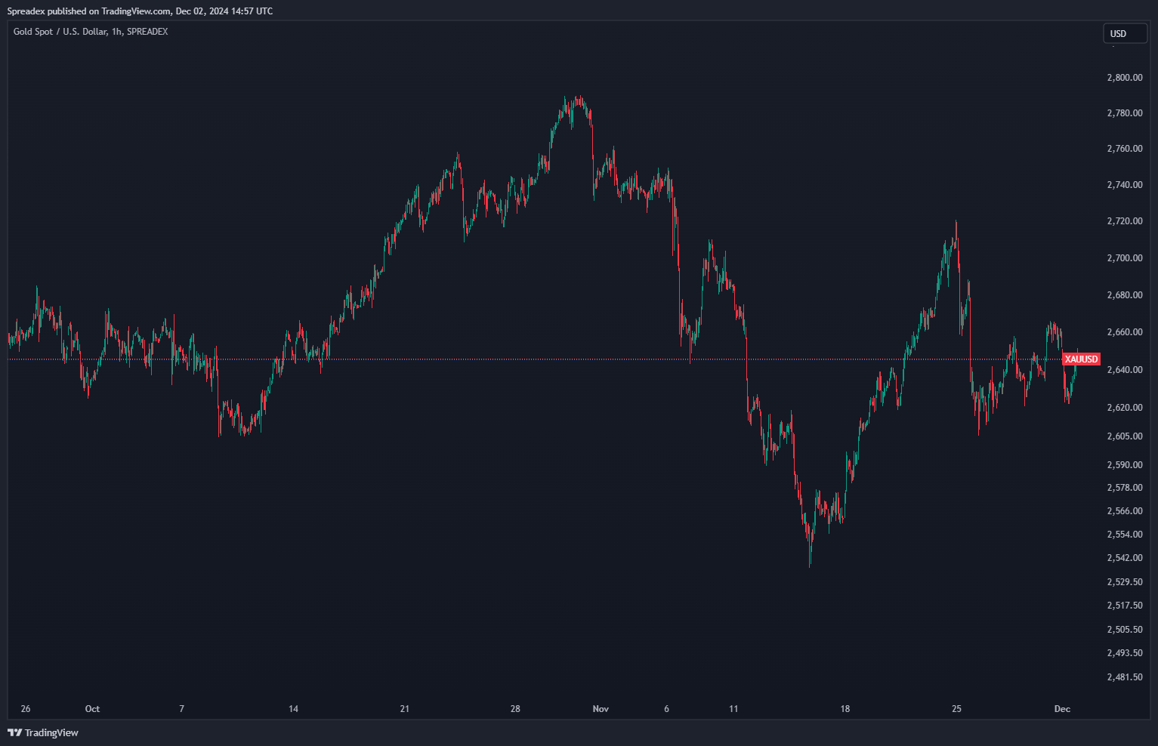Screen dimensions: 1158x746
Task: Click the Dec date label on time axis
Action: click(1062, 709)
